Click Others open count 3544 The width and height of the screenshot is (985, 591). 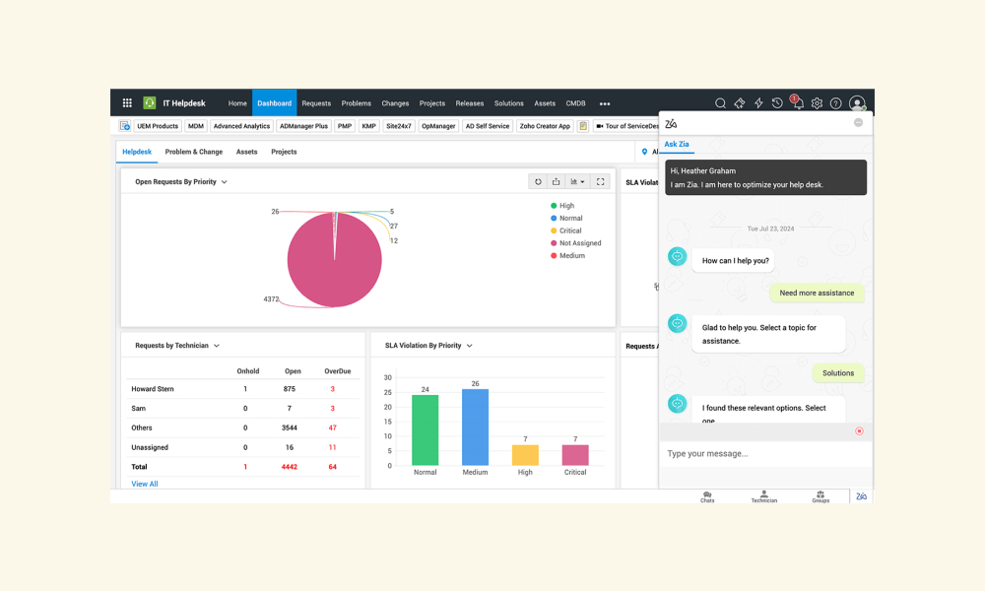289,427
